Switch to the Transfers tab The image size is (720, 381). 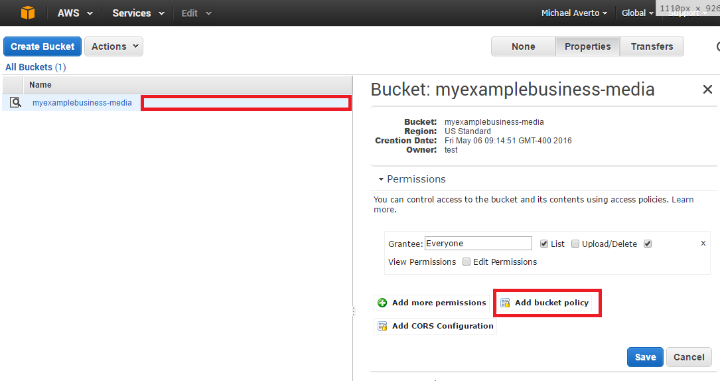pyautogui.click(x=652, y=46)
